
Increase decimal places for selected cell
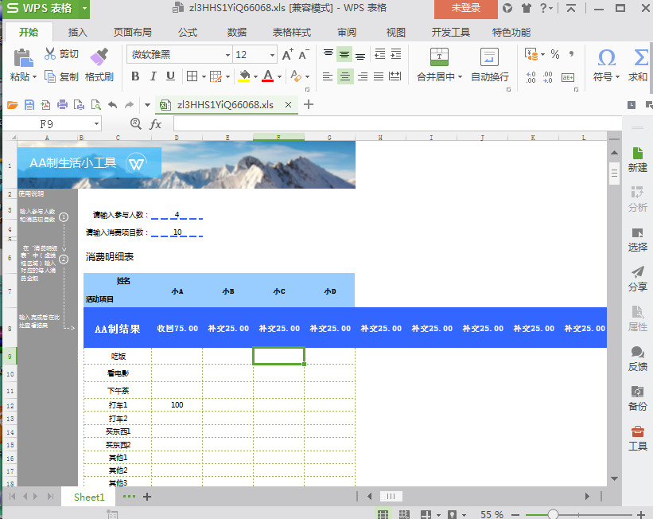(x=530, y=78)
